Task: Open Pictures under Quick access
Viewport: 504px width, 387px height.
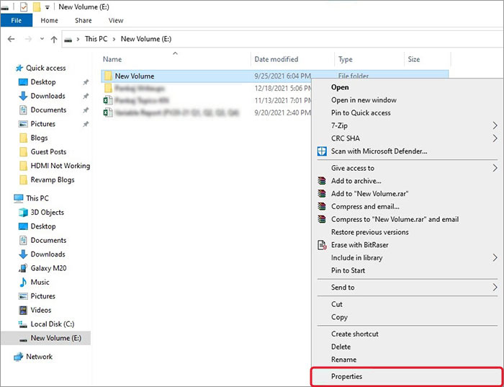Action: (42, 124)
